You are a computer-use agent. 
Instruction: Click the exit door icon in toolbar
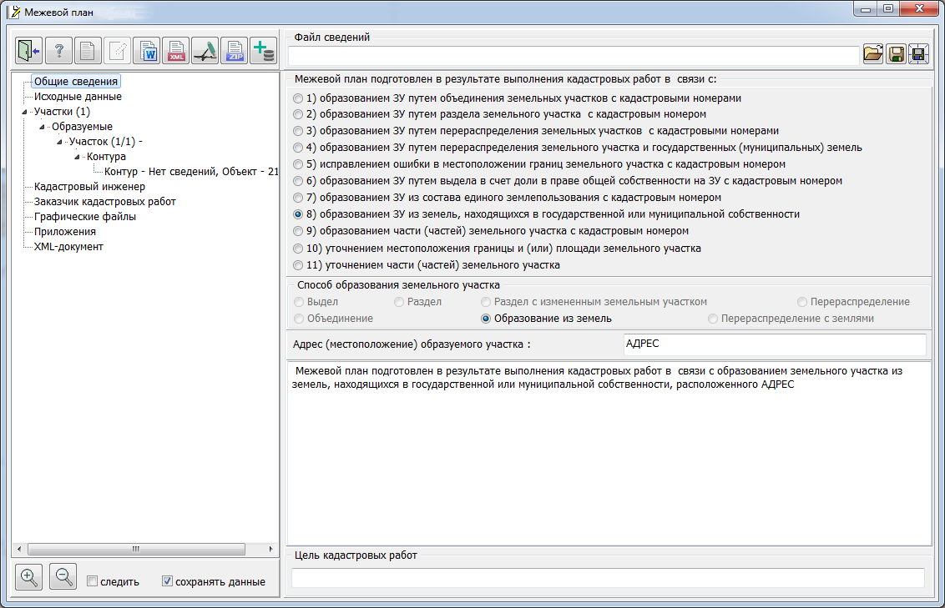[x=29, y=51]
